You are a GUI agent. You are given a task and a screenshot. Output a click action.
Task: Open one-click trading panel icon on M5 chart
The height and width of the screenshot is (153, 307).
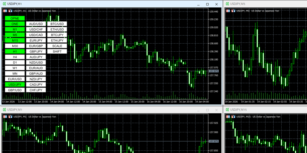pos(228,11)
